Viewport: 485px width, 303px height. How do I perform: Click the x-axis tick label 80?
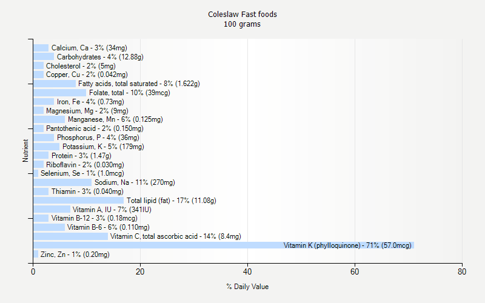coord(462,271)
